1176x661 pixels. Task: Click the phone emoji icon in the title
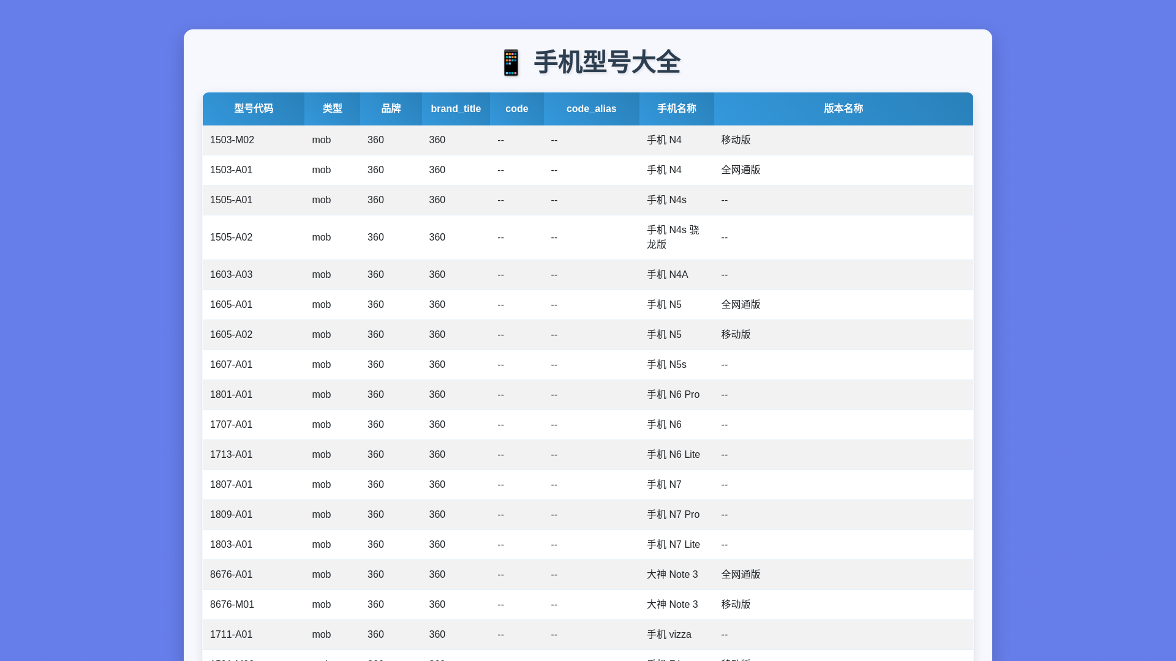click(x=511, y=62)
